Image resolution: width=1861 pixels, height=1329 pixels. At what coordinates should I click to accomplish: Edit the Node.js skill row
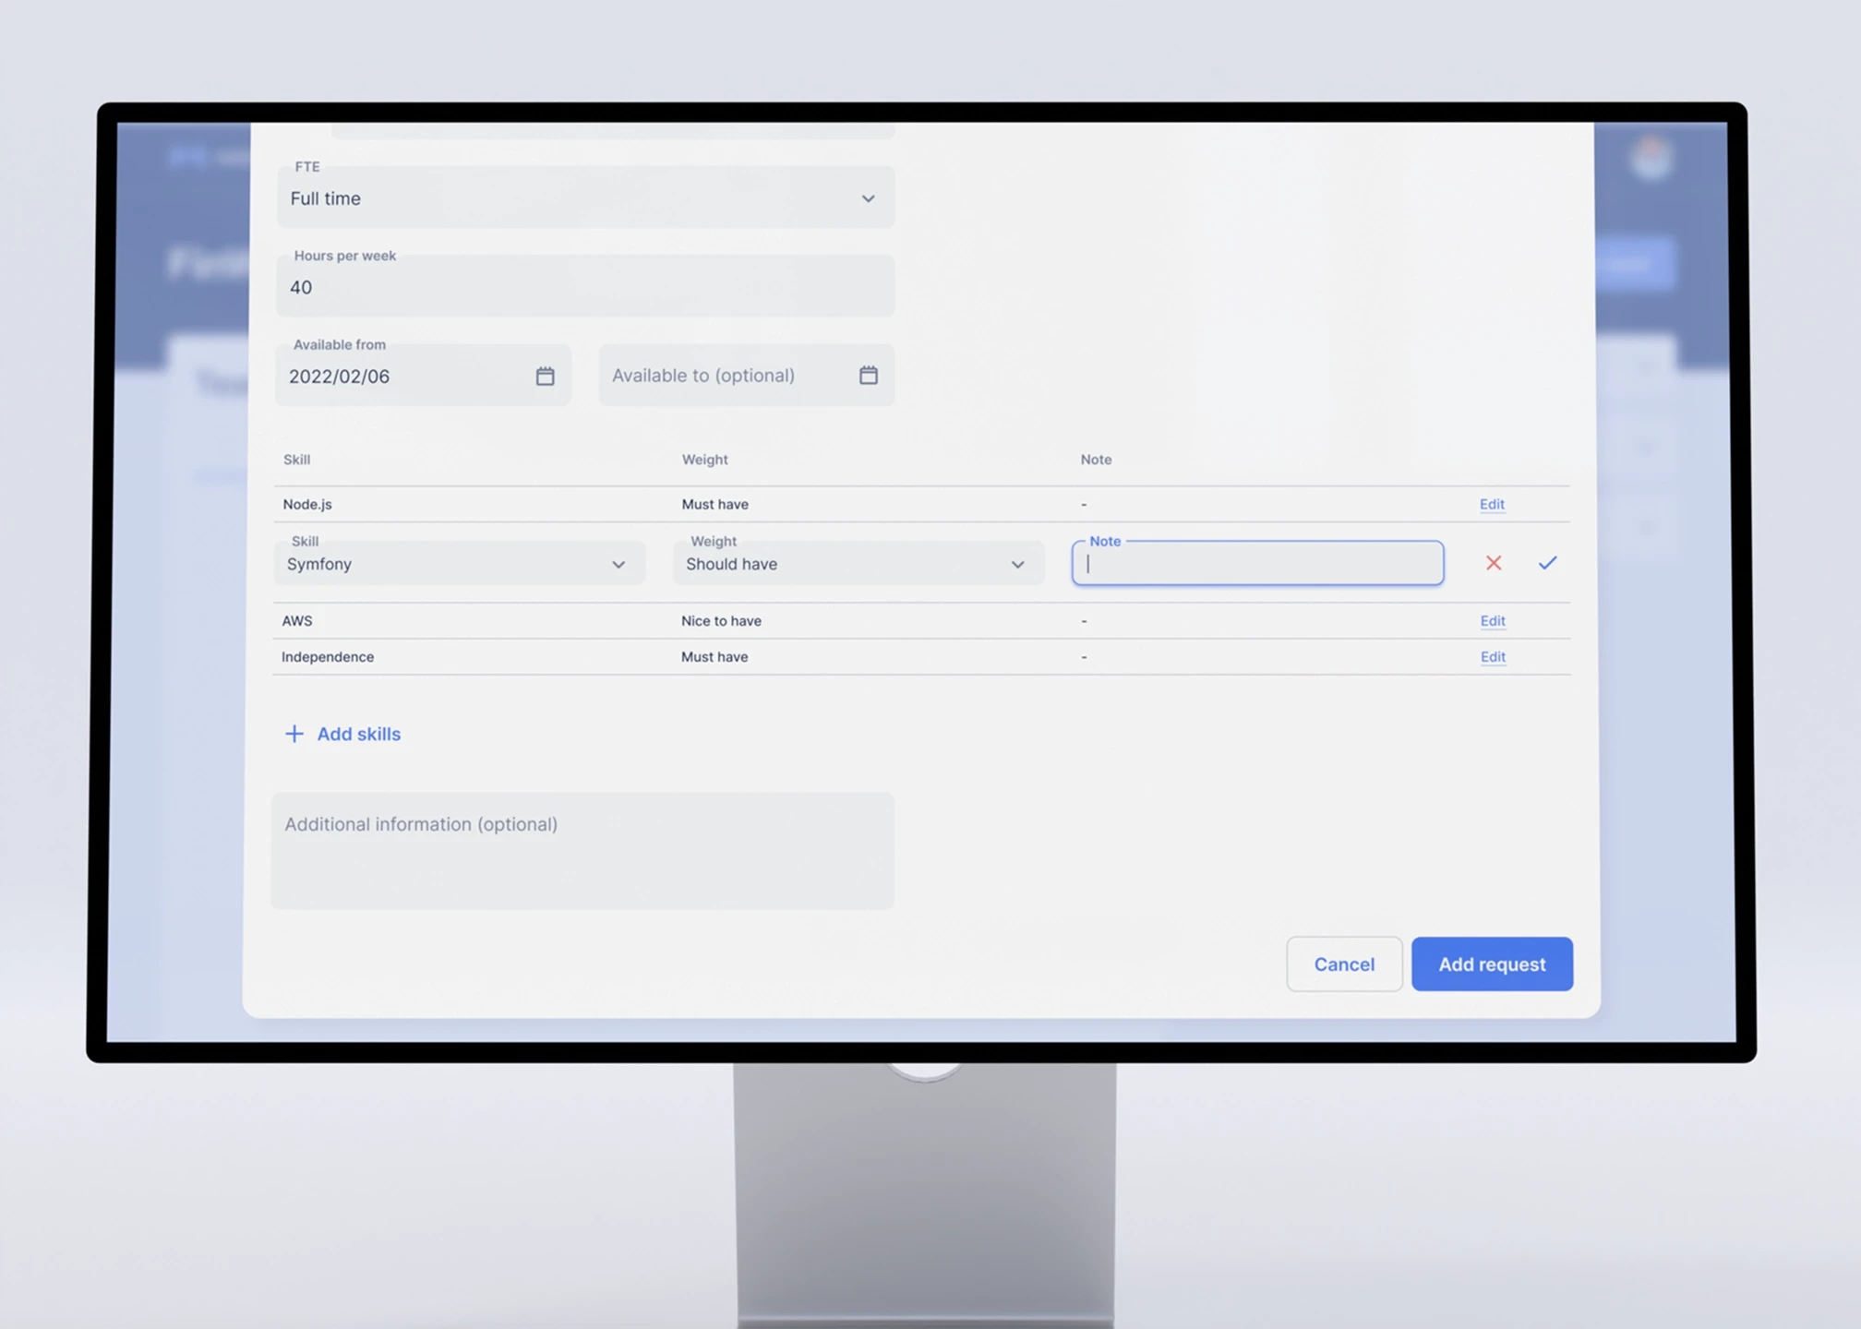pos(1491,504)
